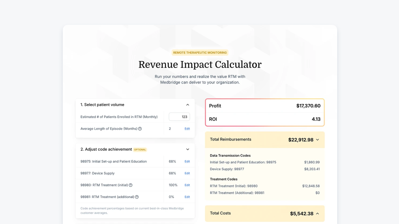Click the Estimated # of Patients Enrolled label
This screenshot has width=399, height=224.
coord(119,117)
